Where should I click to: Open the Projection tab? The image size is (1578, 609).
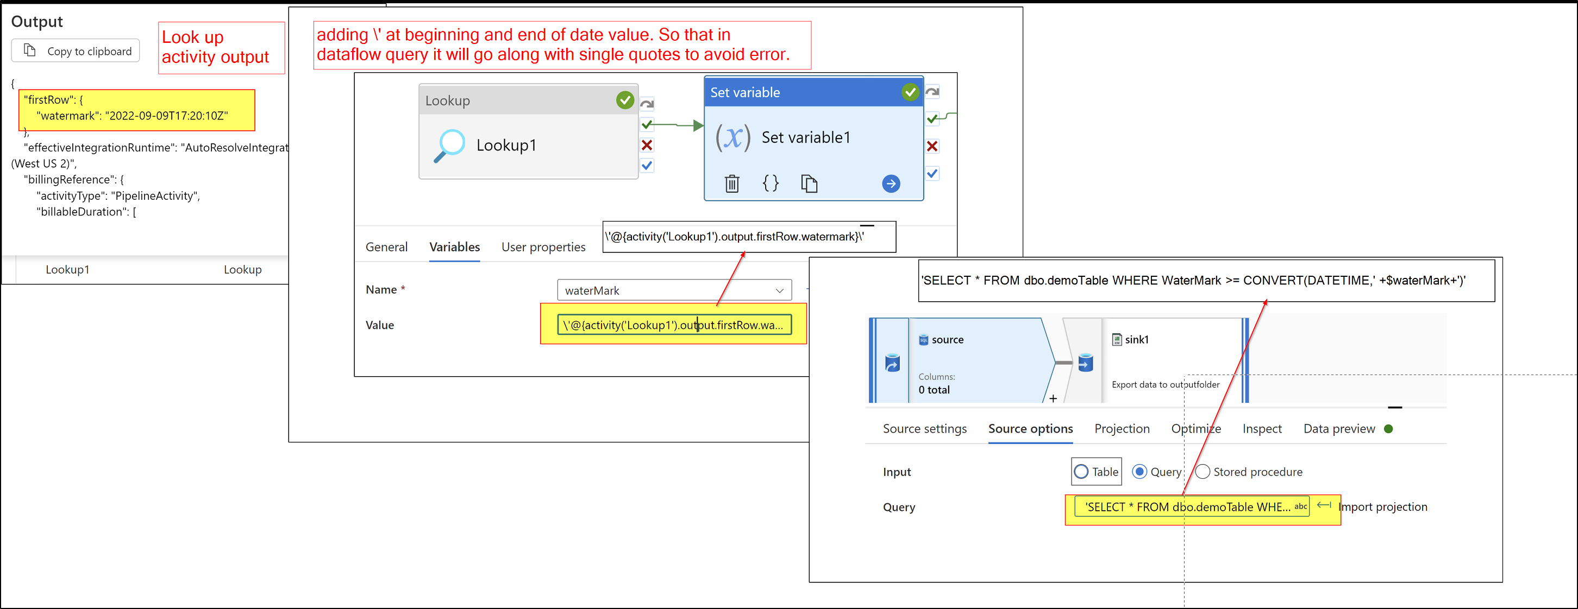point(1122,428)
